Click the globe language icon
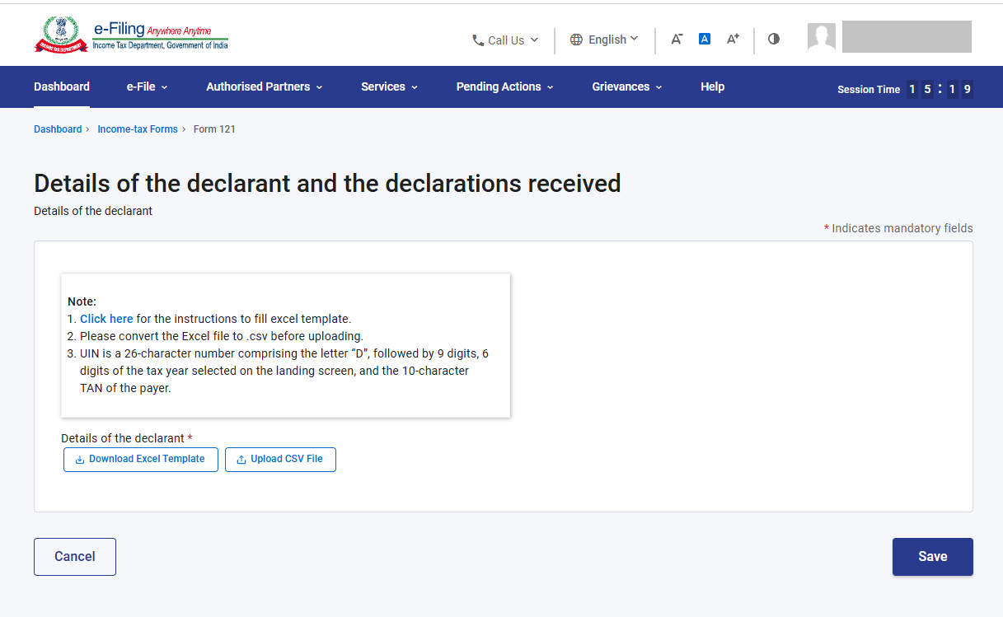The image size is (1003, 617). (x=576, y=40)
